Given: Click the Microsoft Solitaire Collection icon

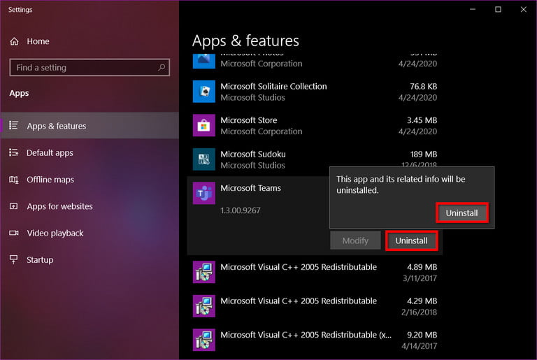Looking at the screenshot, I should pos(203,92).
